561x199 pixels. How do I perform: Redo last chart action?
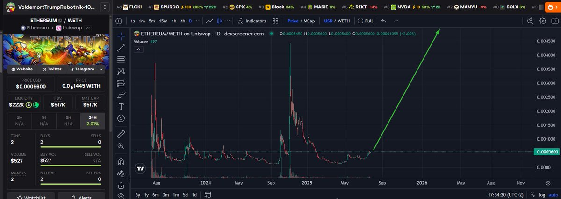point(396,21)
